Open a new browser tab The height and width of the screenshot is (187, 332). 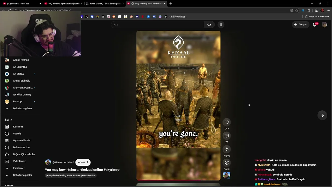pyautogui.click(x=171, y=4)
